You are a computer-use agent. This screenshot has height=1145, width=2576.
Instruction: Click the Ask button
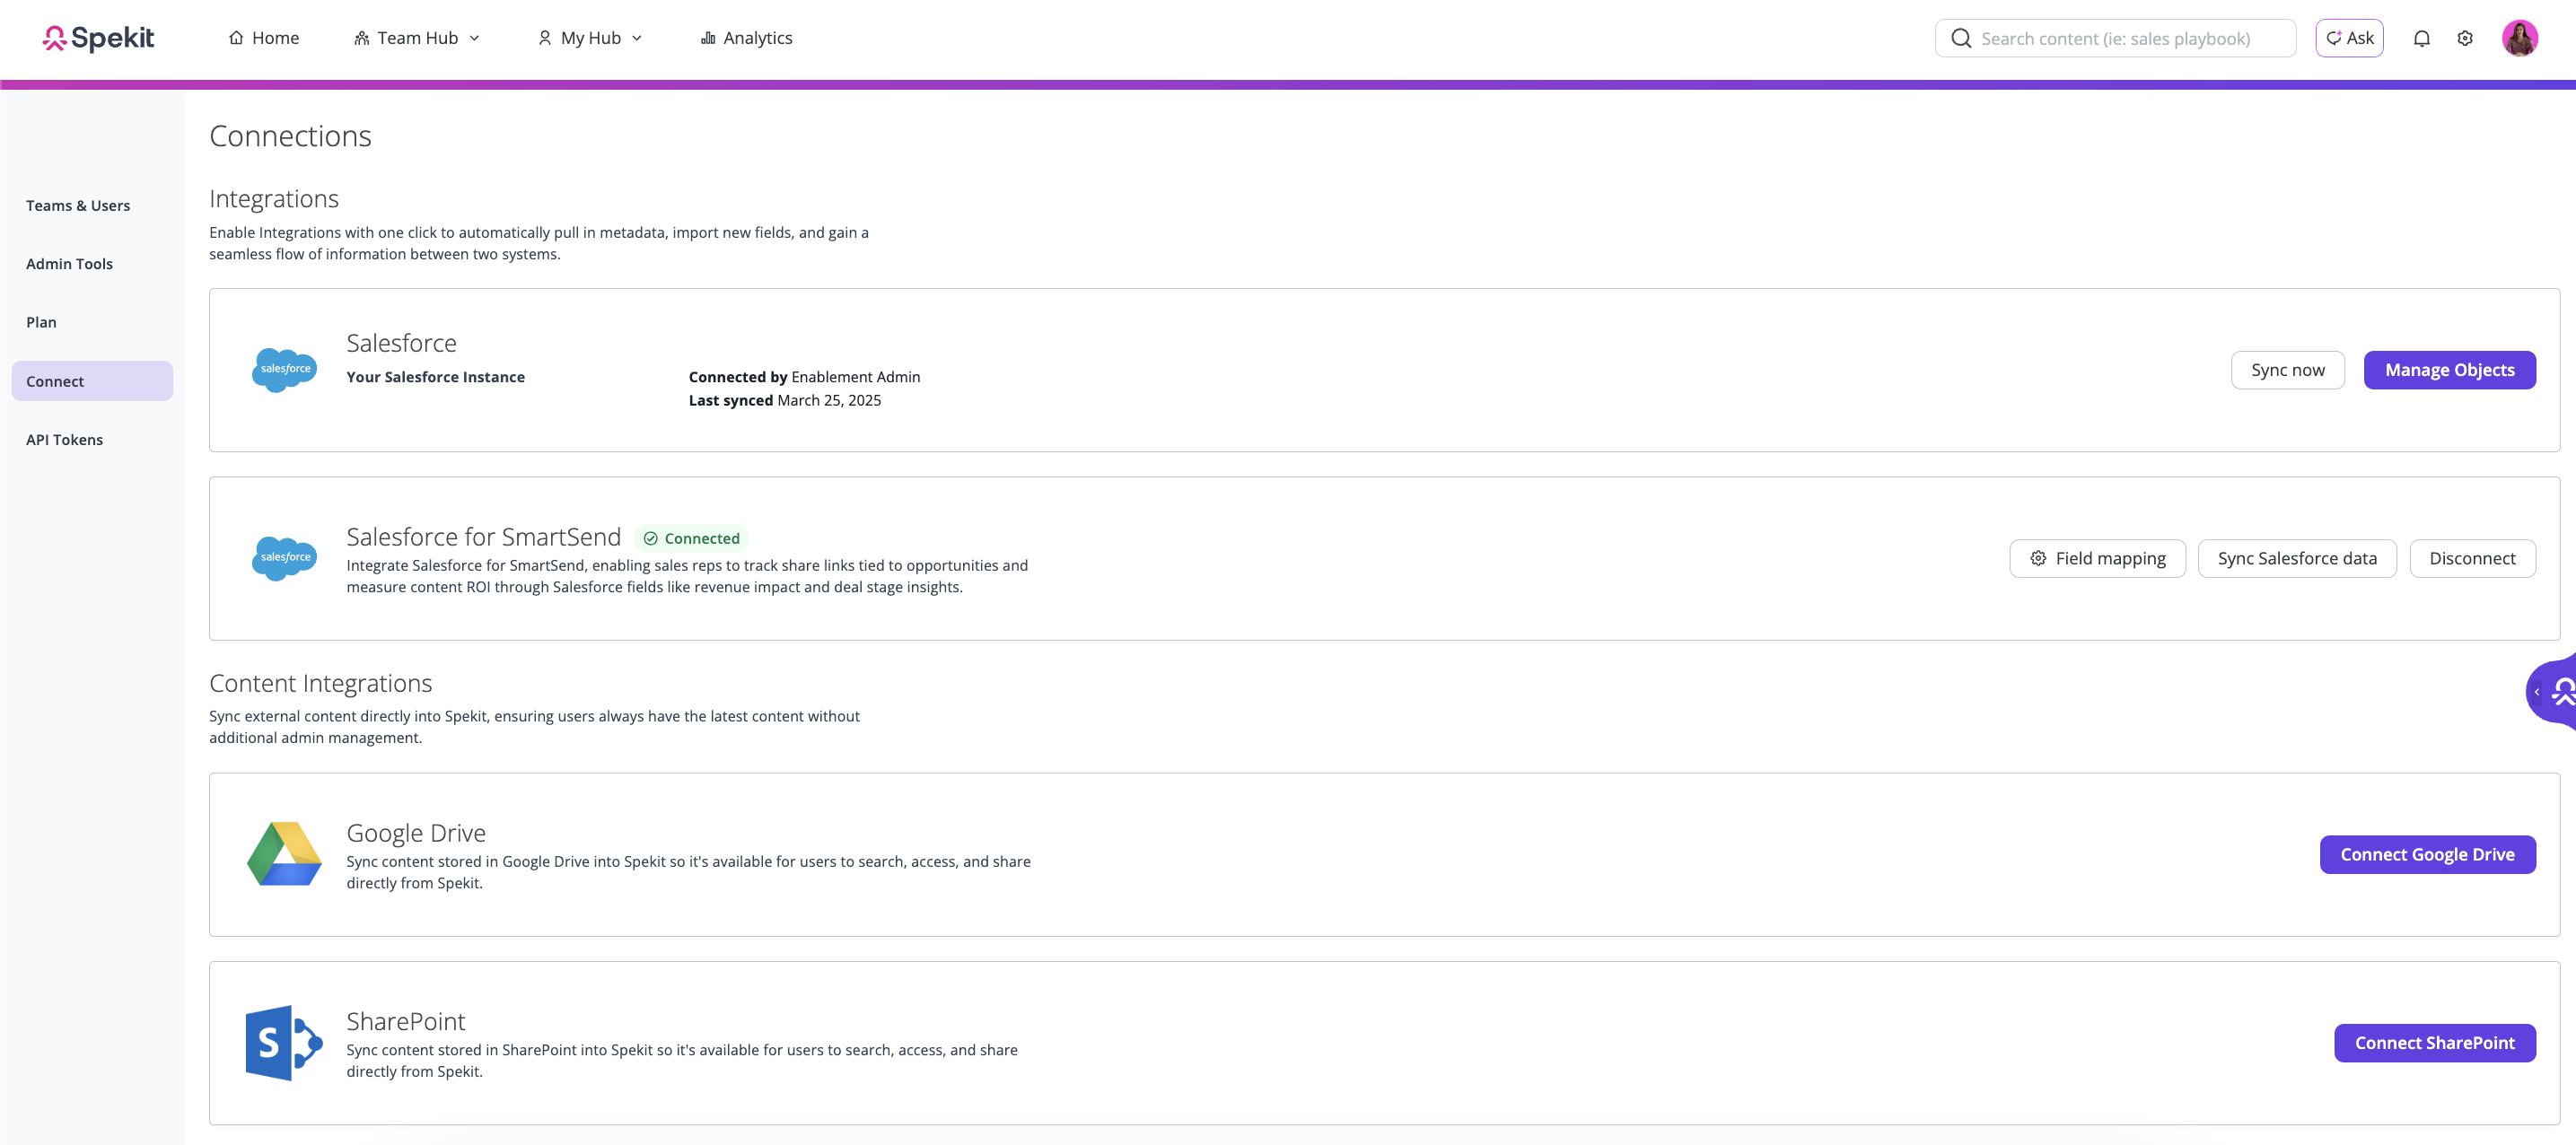click(2349, 38)
